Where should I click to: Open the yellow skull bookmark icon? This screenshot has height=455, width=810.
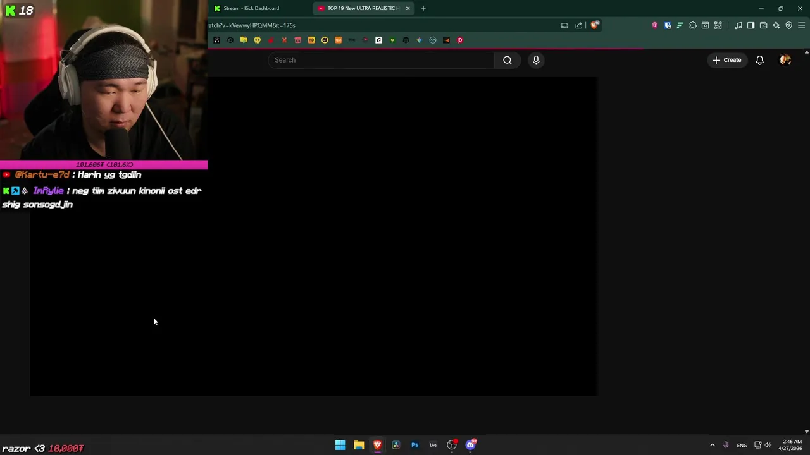click(x=257, y=40)
